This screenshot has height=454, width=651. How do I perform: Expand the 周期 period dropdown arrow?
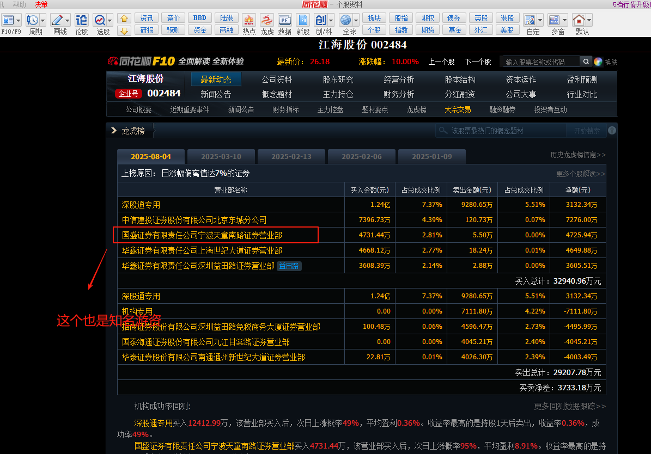coord(42,20)
